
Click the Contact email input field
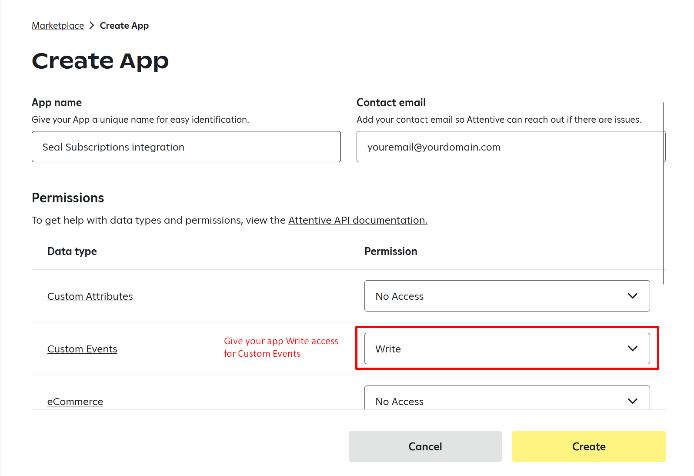pyautogui.click(x=511, y=147)
